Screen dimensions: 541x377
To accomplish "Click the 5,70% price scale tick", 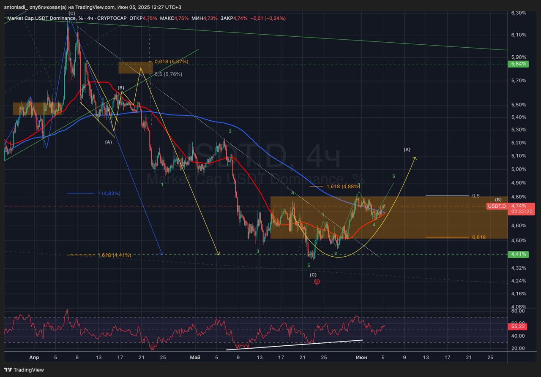I will [518, 80].
